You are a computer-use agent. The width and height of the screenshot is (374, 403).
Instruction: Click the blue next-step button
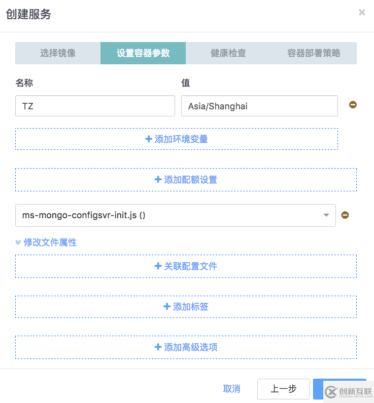(x=318, y=388)
